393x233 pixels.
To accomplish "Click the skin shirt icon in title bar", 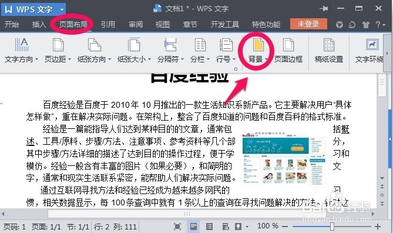I will tap(366, 25).
